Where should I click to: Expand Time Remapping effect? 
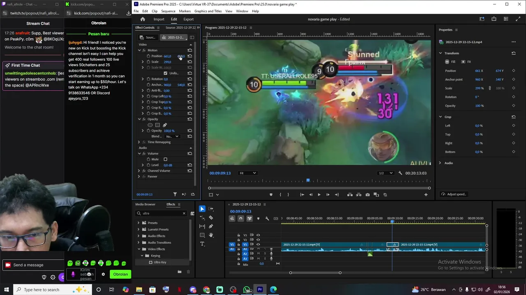pyautogui.click(x=139, y=142)
